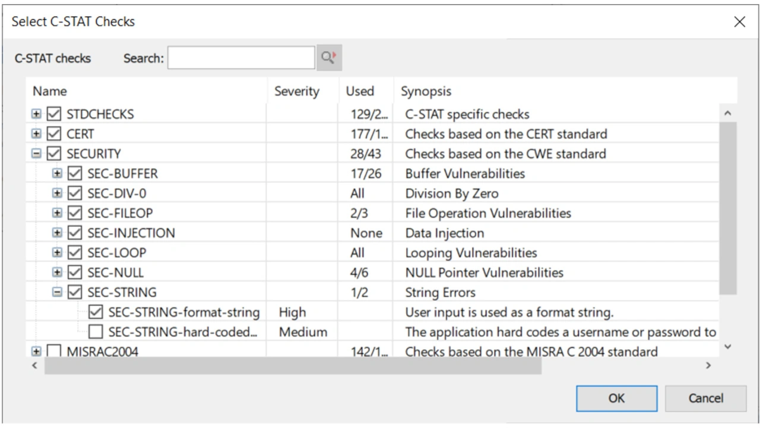Screen dimensions: 760x428
Task: Click the Synopsis column header
Action: pyautogui.click(x=426, y=91)
